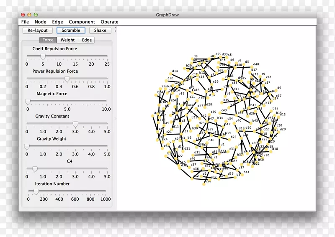Select the Edge tab in the settings panel

click(87, 40)
